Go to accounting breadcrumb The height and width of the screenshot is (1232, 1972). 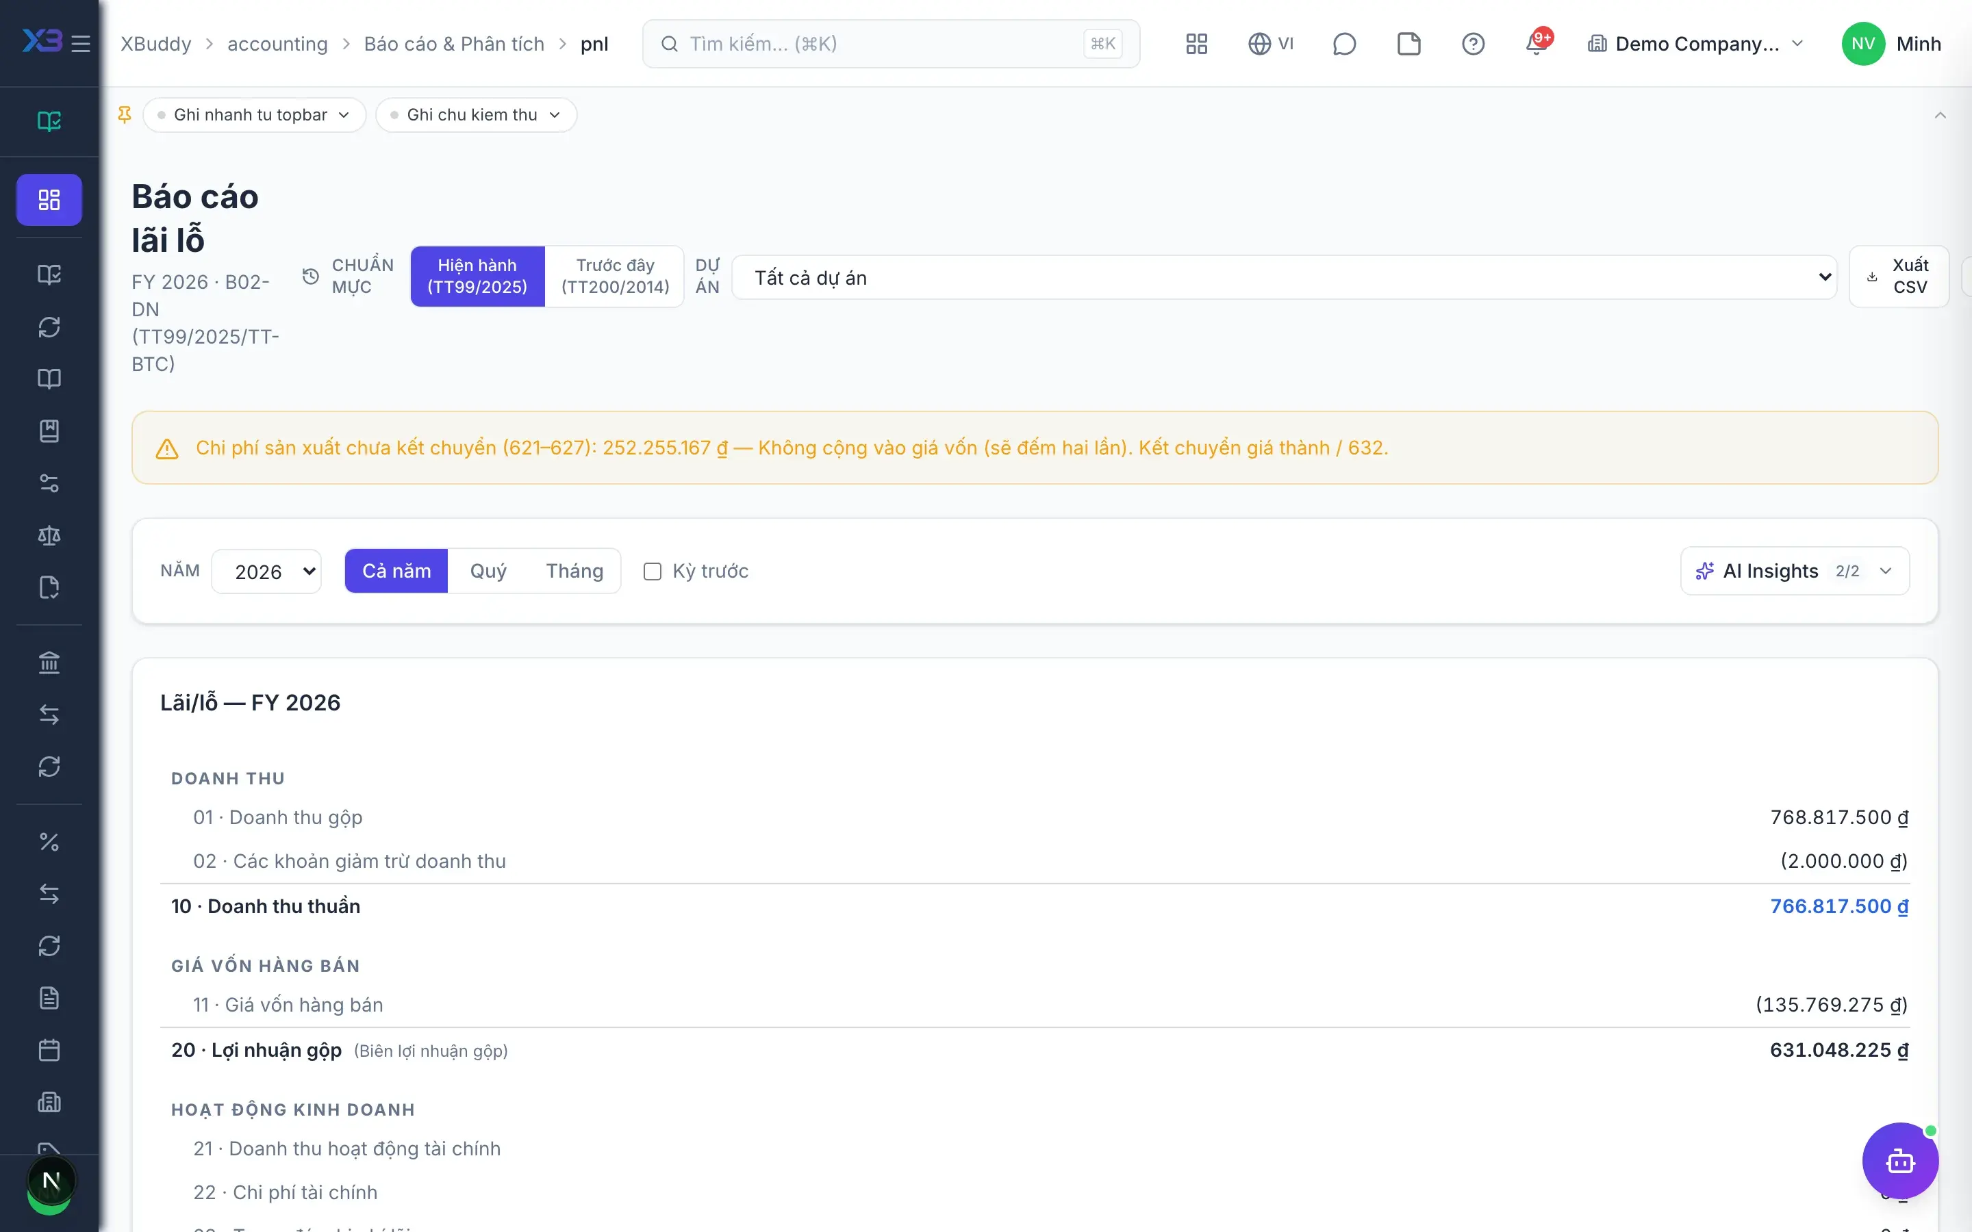point(277,44)
